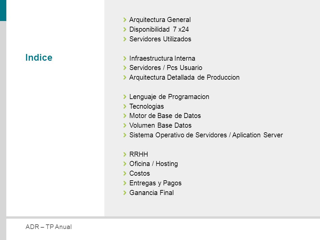Go to Motor de Base de Datos
This screenshot has height=240, width=320.
[165, 116]
